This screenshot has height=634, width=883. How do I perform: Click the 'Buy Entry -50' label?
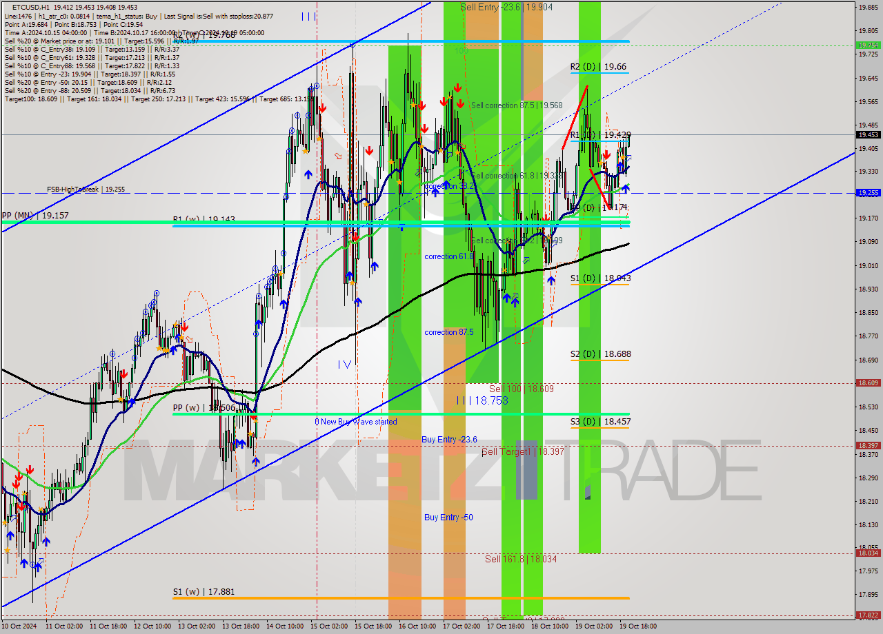coord(448,518)
